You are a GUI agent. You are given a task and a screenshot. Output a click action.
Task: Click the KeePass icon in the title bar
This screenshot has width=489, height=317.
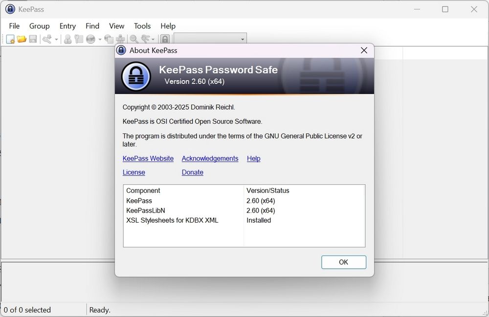click(x=9, y=9)
